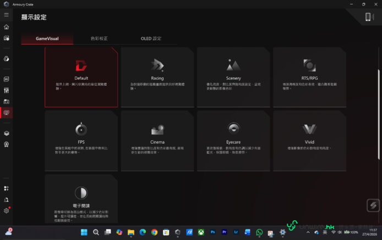Open taskbar Search
382x240 pixels.
pyautogui.click(x=96, y=232)
